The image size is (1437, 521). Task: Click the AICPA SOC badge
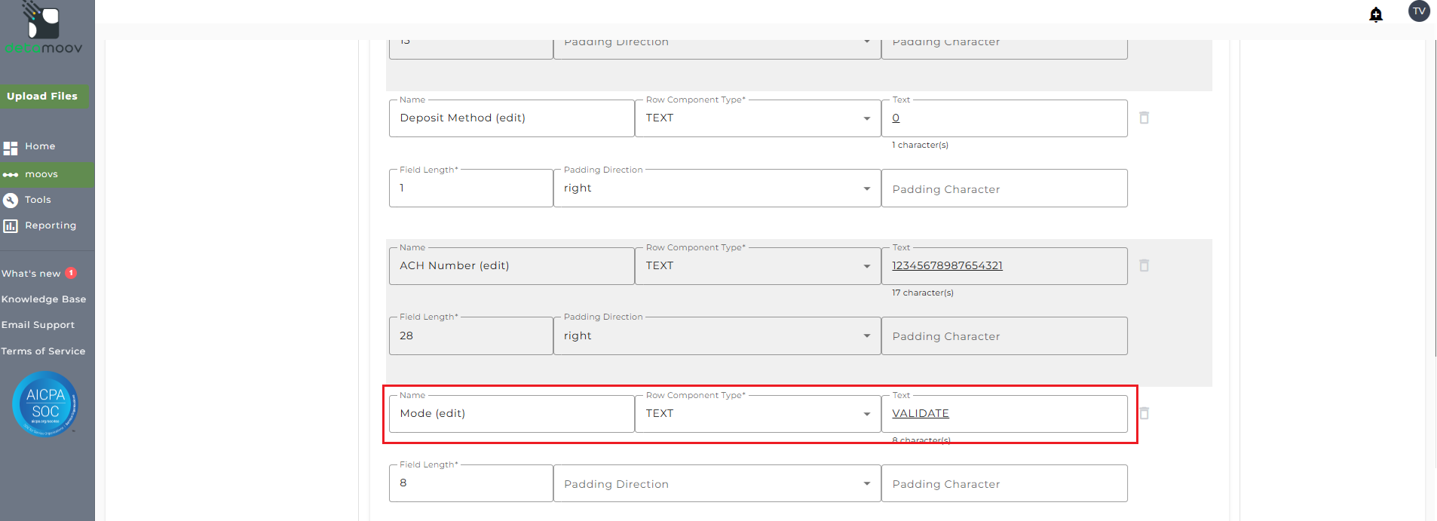tap(45, 404)
